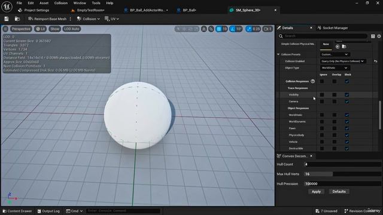This screenshot has height=215, width=383.
Task: Use selected asset for Physical Material
Action: coord(338,47)
